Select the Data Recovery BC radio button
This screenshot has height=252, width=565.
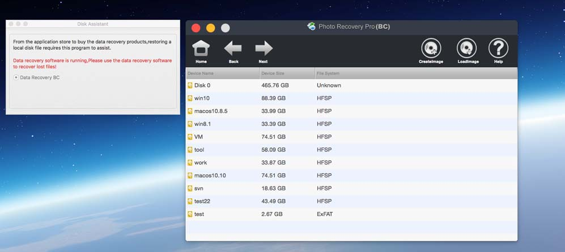16,77
